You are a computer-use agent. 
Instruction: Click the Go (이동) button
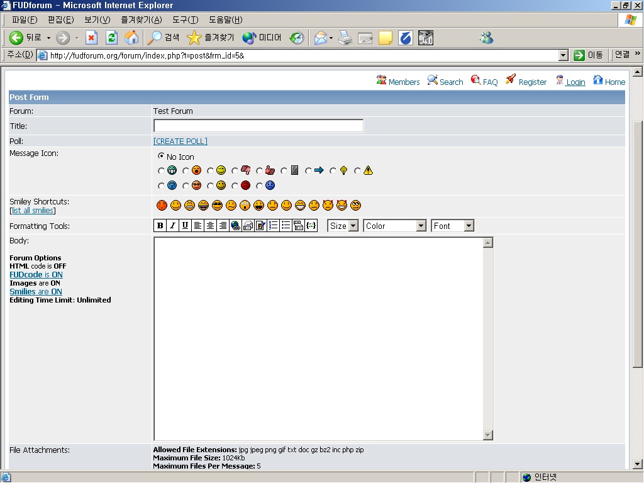click(x=589, y=55)
